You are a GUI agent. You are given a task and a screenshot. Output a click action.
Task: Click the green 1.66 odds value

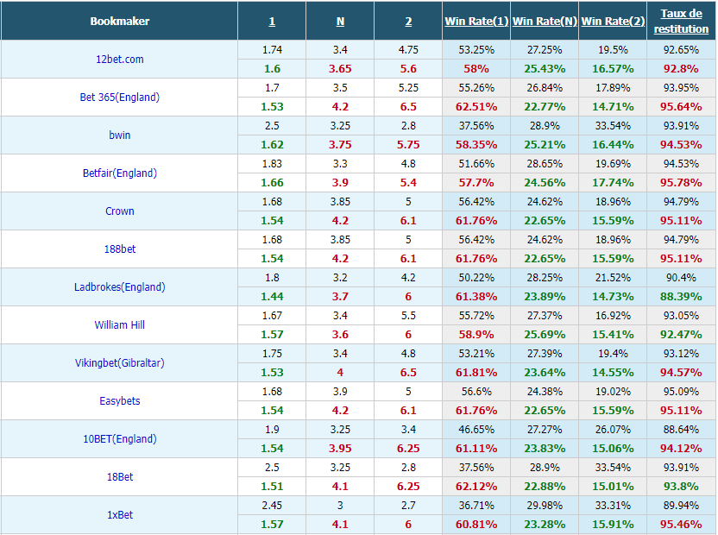pyautogui.click(x=272, y=183)
